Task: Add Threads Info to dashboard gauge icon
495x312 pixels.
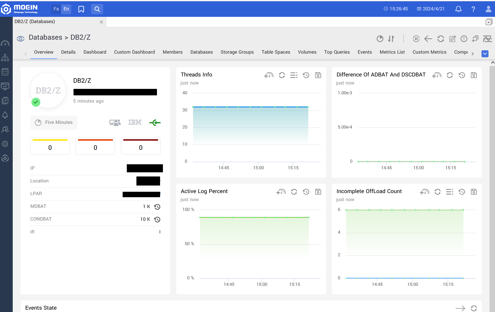Action: point(269,75)
